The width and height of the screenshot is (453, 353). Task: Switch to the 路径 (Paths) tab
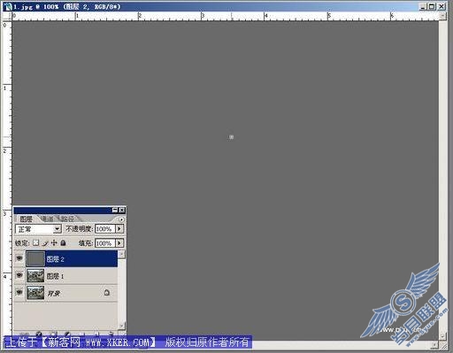[x=67, y=219]
